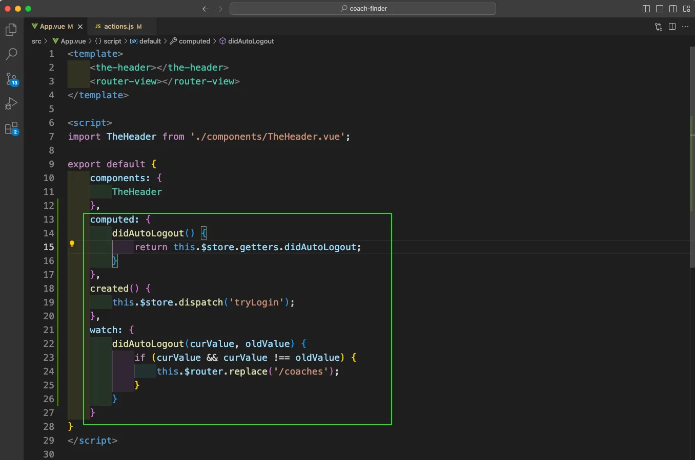Close the App.vue tab

80,27
